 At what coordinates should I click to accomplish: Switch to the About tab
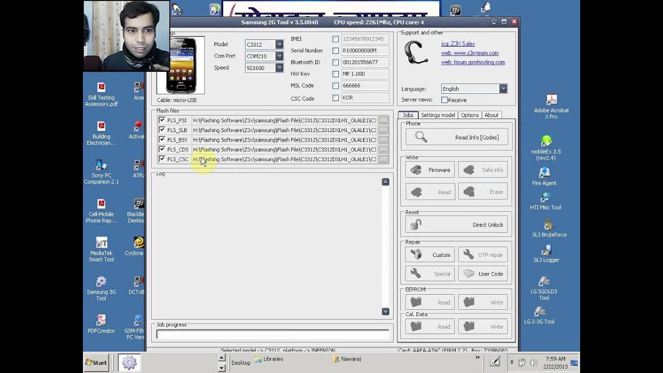492,115
